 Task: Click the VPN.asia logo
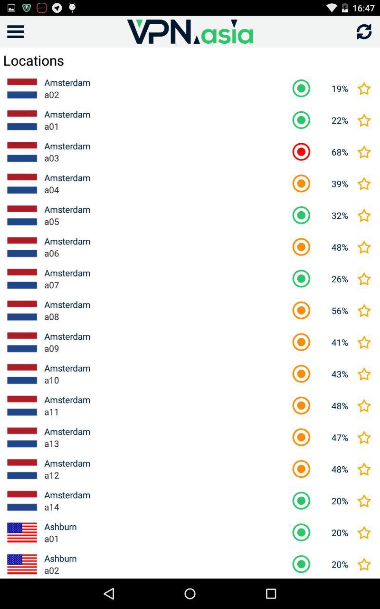[x=190, y=31]
